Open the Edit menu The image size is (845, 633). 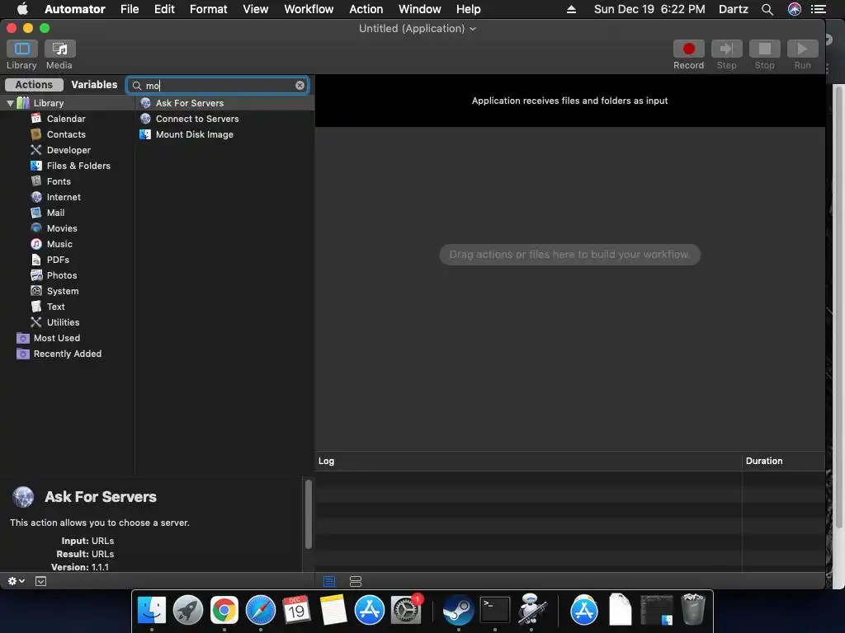tap(164, 9)
